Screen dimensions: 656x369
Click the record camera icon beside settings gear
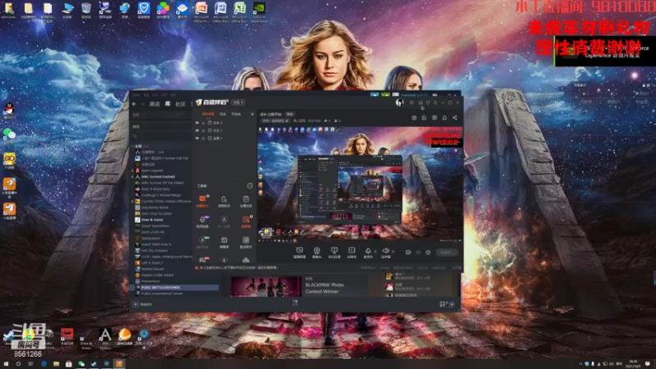pos(408,253)
